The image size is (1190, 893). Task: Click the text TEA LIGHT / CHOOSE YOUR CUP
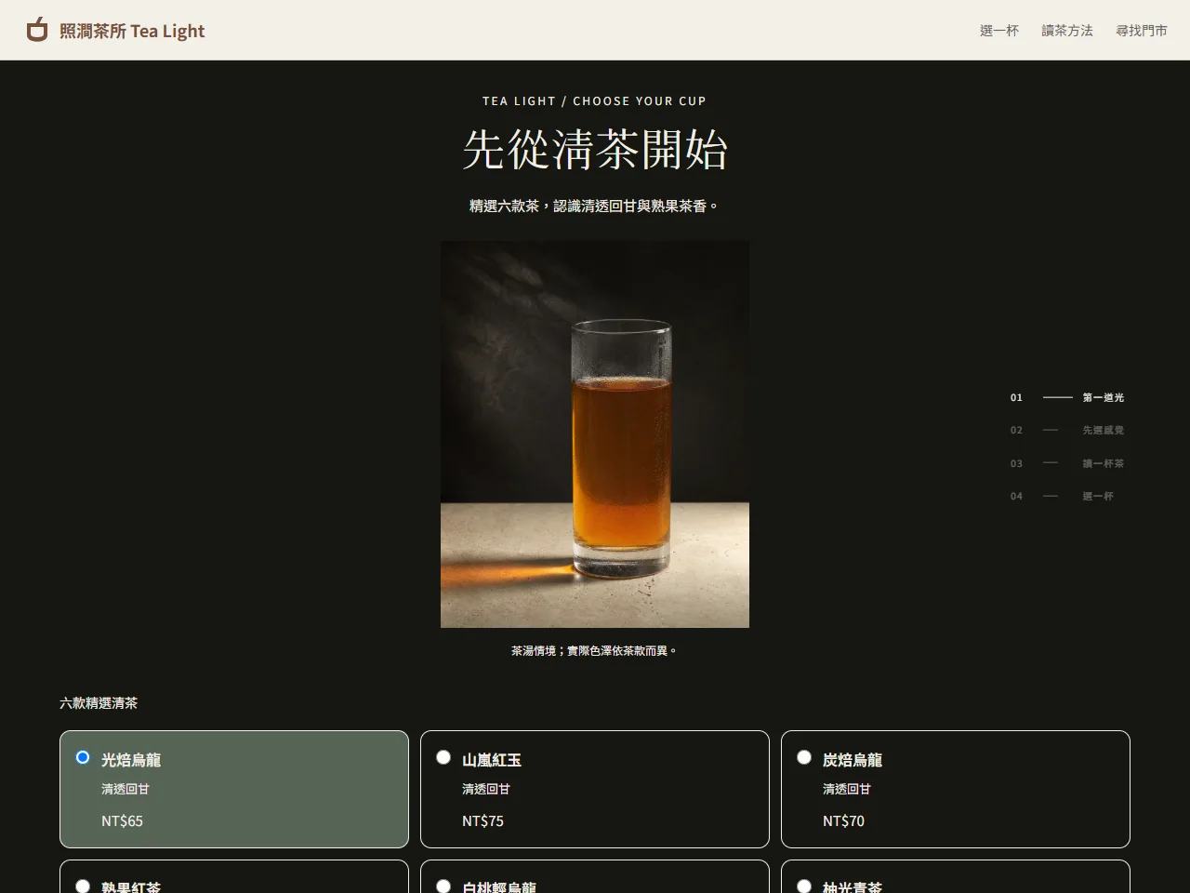point(595,100)
